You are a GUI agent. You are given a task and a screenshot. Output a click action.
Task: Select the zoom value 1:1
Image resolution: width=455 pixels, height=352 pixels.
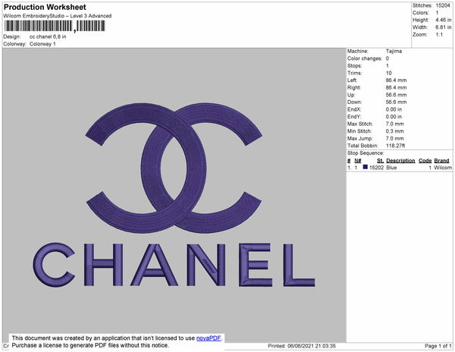tap(439, 35)
